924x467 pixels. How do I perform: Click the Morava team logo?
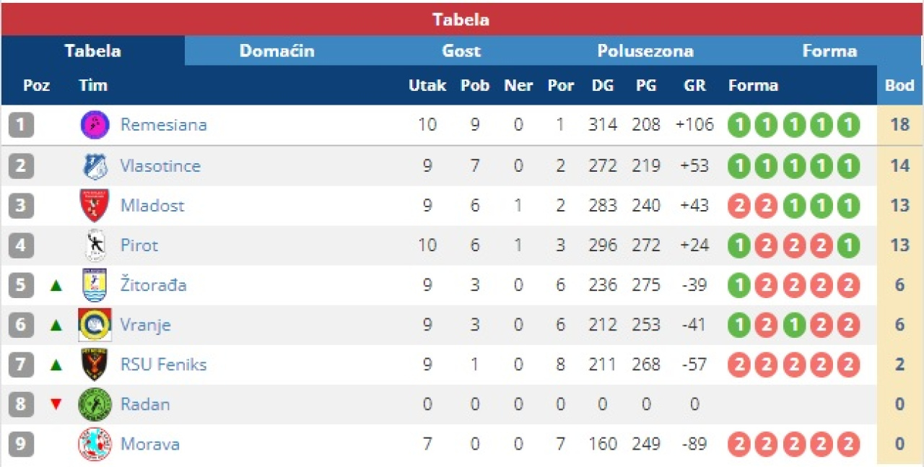pos(95,444)
